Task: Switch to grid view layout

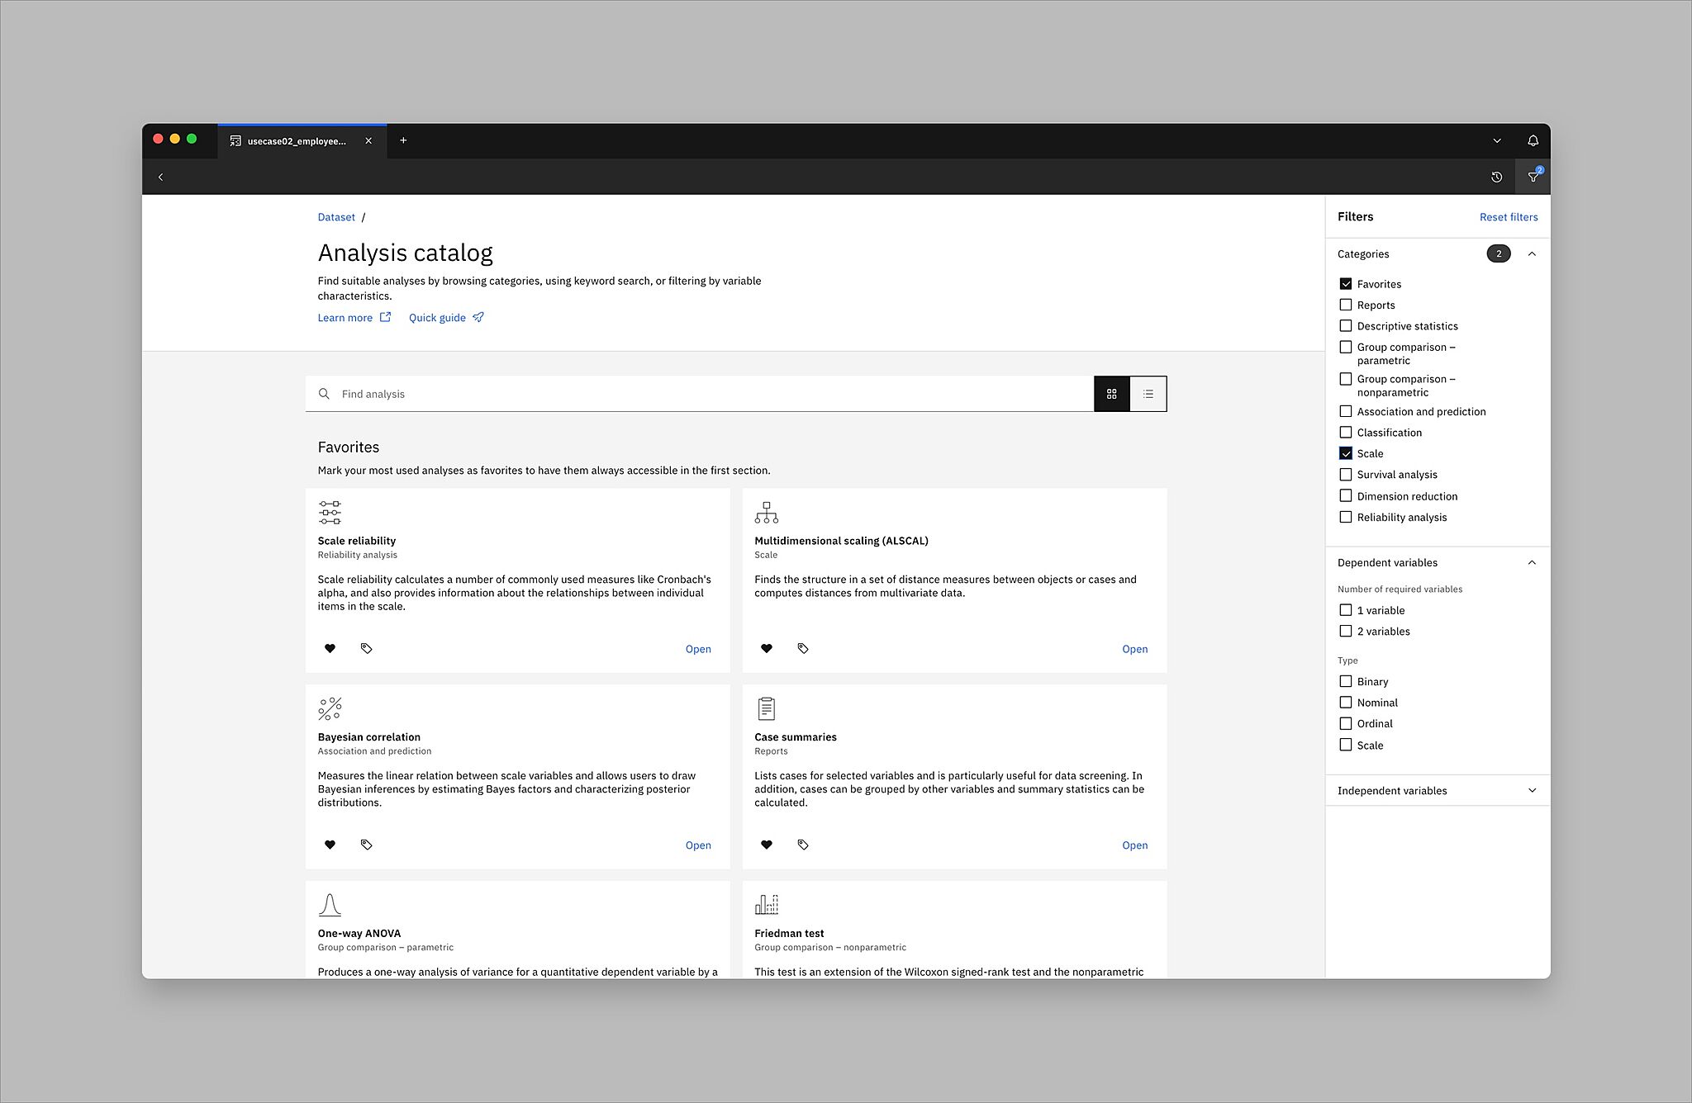Action: (x=1111, y=394)
